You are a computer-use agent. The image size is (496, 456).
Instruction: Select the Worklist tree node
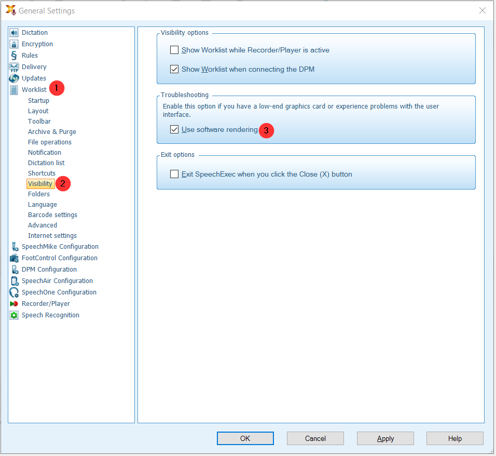tap(34, 90)
